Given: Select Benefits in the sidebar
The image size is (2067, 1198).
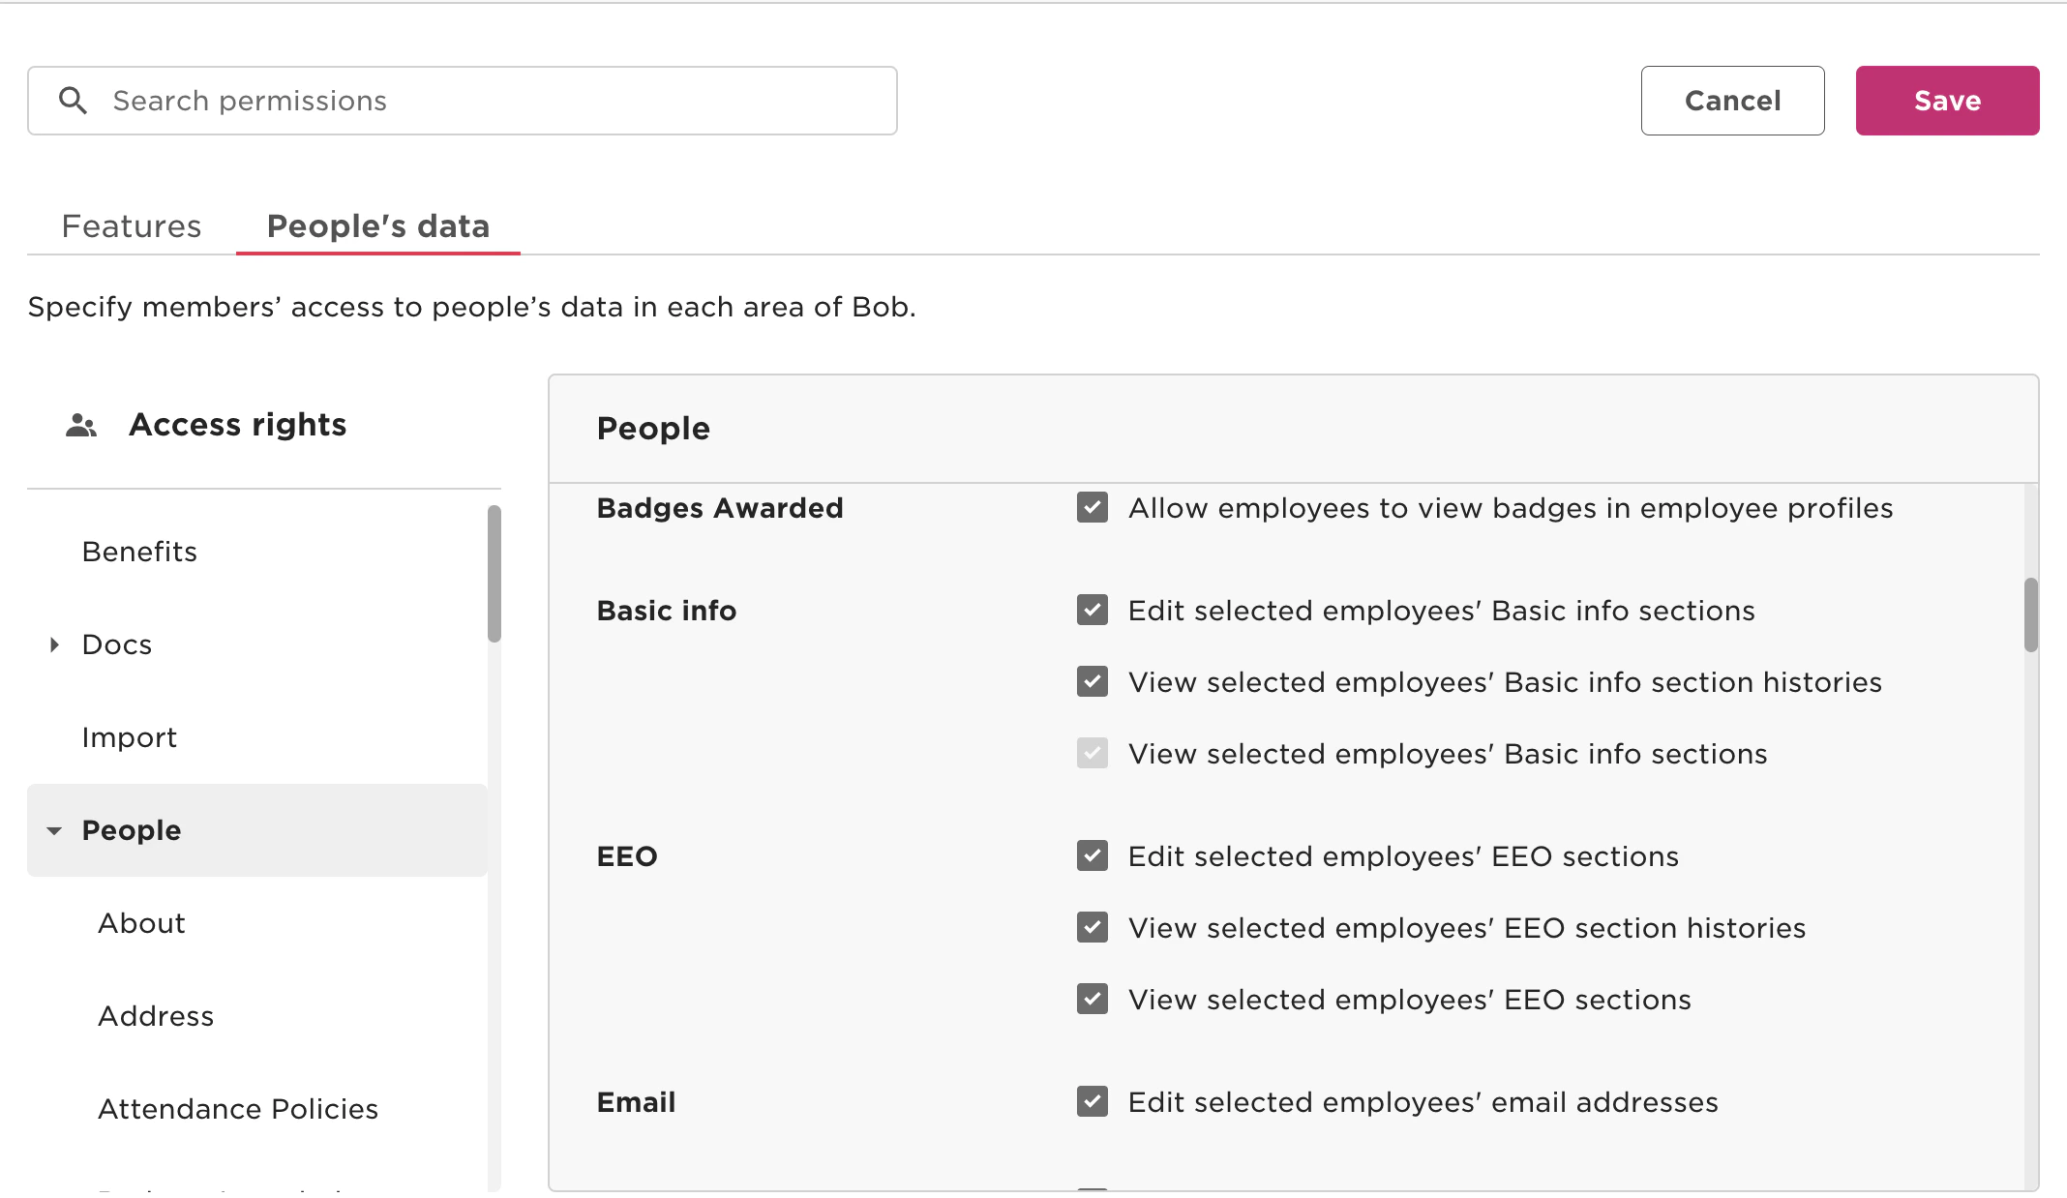Looking at the screenshot, I should (138, 552).
